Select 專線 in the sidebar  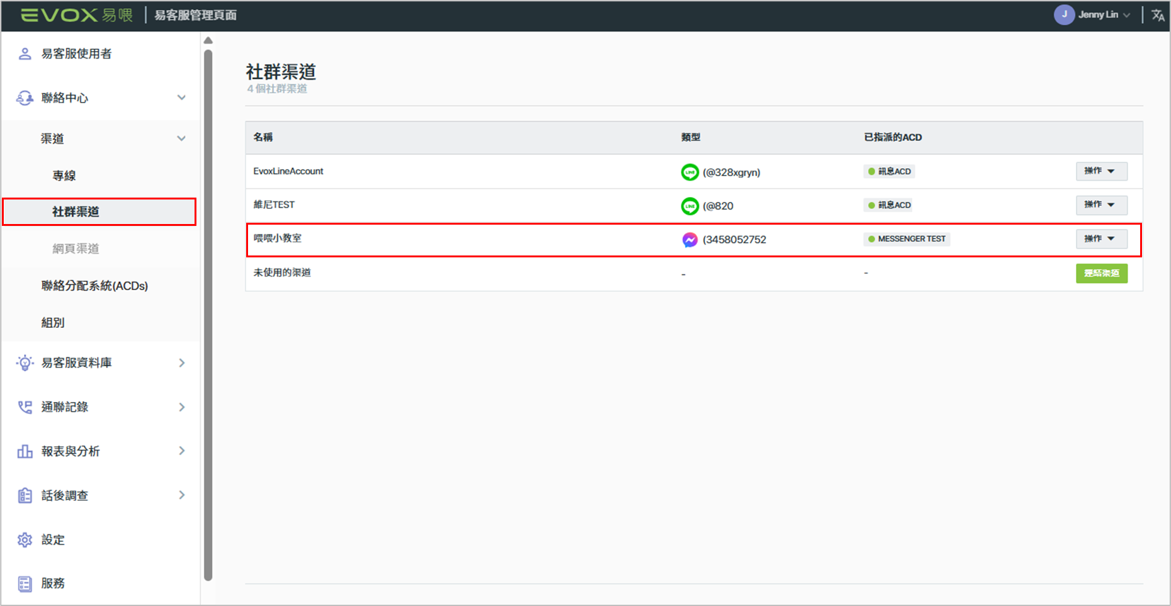click(64, 176)
